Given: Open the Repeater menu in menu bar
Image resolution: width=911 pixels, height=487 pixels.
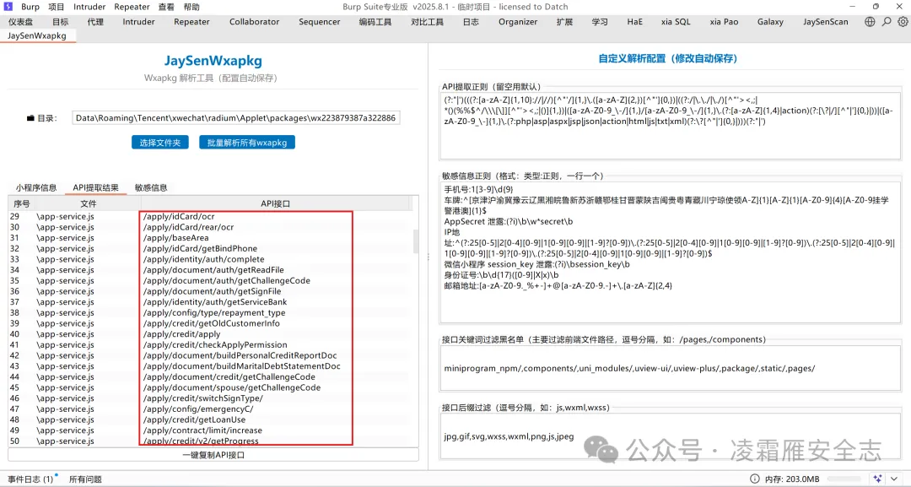Looking at the screenshot, I should (x=132, y=7).
